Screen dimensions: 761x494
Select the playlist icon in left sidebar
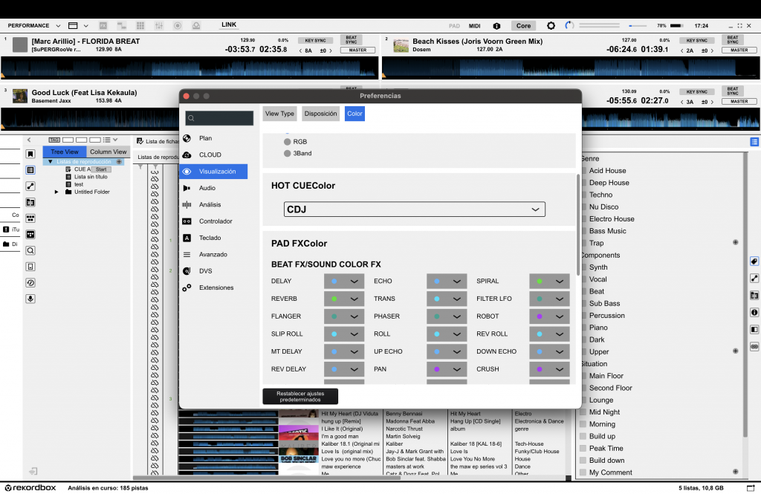coord(30,169)
